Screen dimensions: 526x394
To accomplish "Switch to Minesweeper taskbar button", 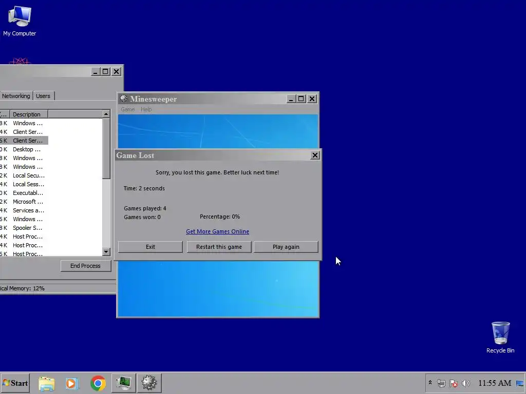I will 149,383.
